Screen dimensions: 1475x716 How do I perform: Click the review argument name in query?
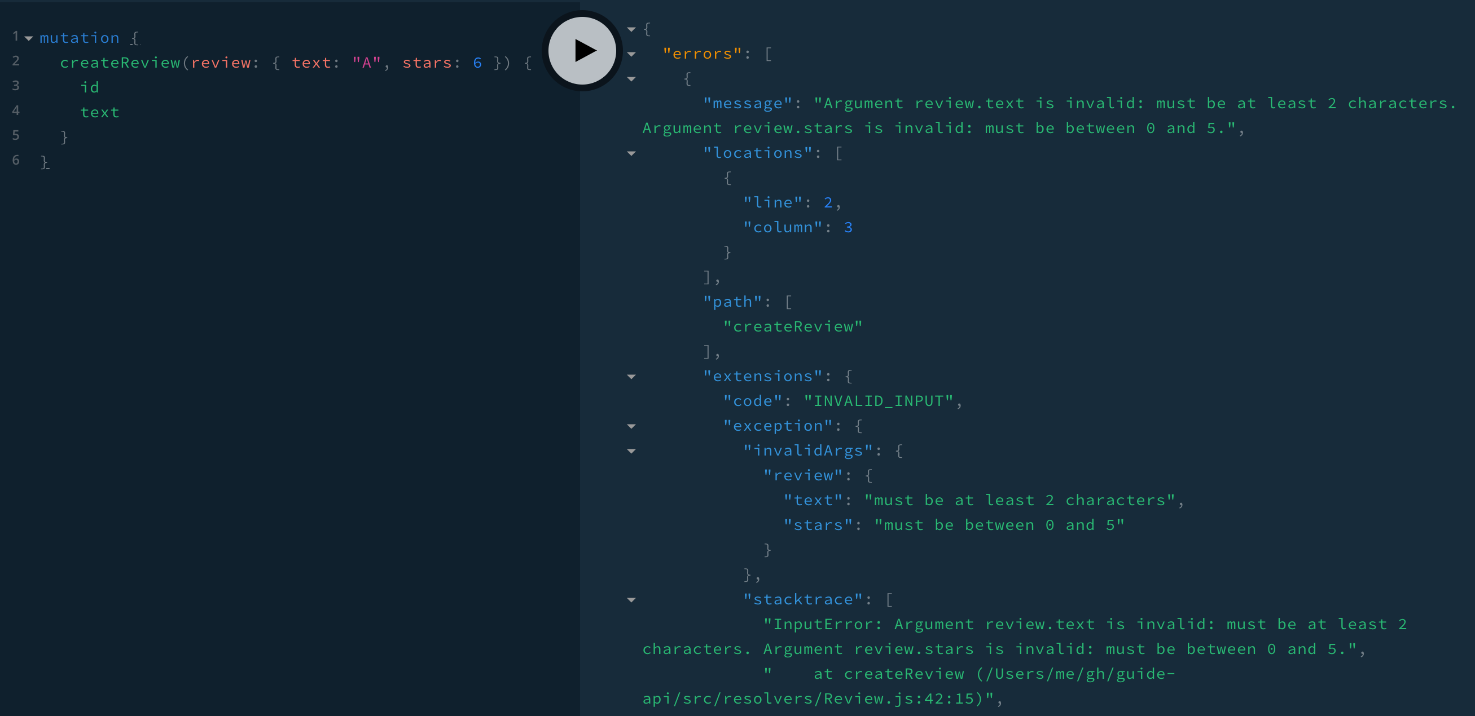click(x=221, y=63)
